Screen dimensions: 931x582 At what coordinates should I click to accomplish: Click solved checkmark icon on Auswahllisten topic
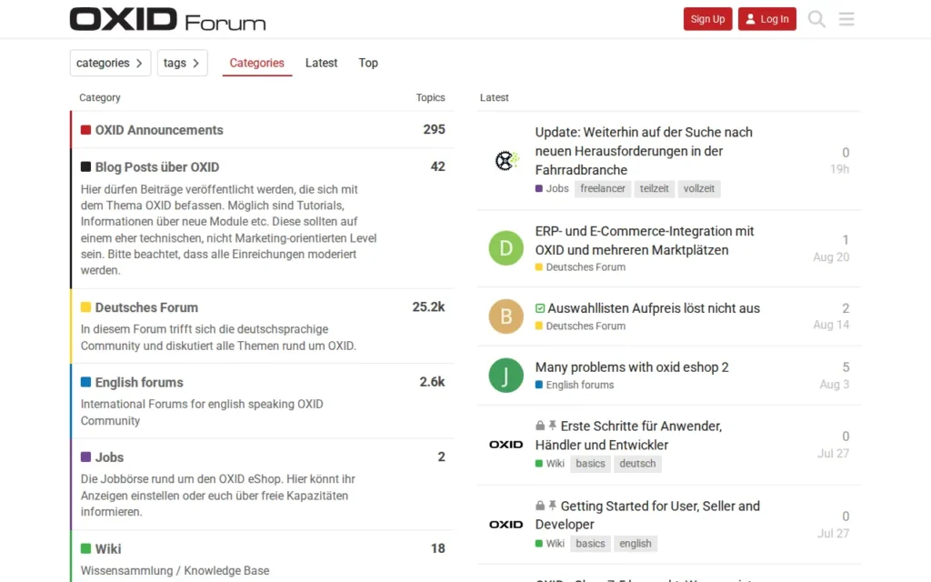540,308
